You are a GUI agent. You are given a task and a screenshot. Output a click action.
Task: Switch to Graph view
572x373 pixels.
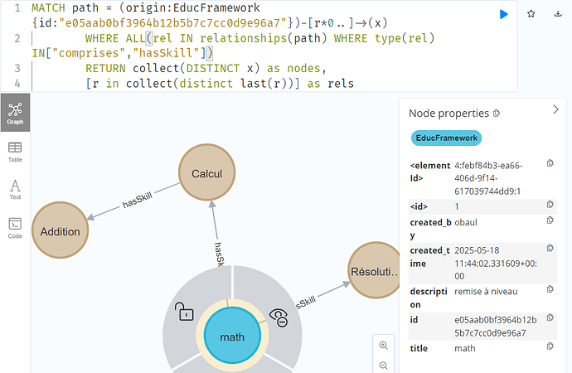tap(15, 113)
